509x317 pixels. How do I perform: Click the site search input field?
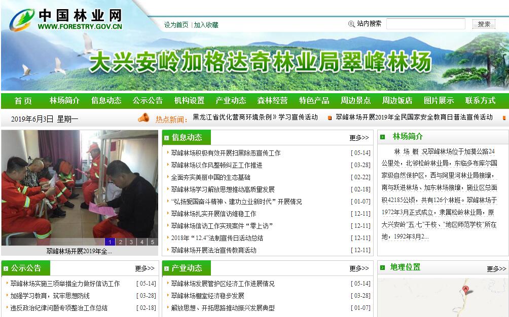pos(425,24)
